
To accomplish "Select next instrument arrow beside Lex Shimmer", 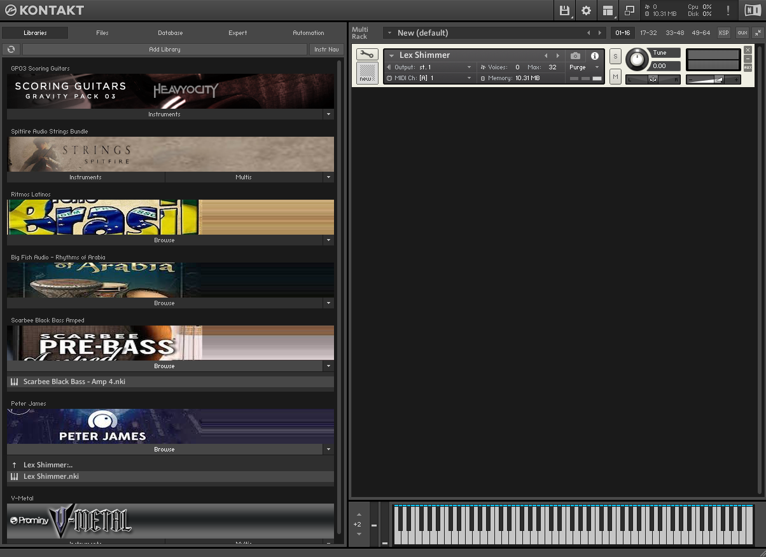I will (x=558, y=56).
